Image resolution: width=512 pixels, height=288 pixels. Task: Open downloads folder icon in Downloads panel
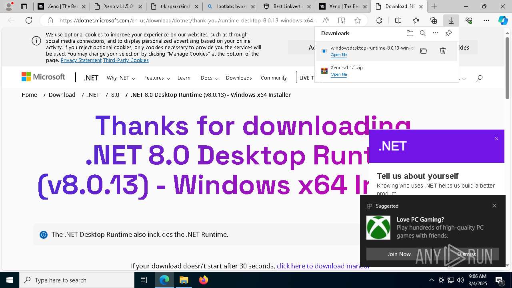410,33
